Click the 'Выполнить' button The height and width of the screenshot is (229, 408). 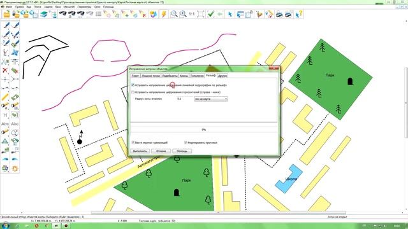click(x=140, y=151)
